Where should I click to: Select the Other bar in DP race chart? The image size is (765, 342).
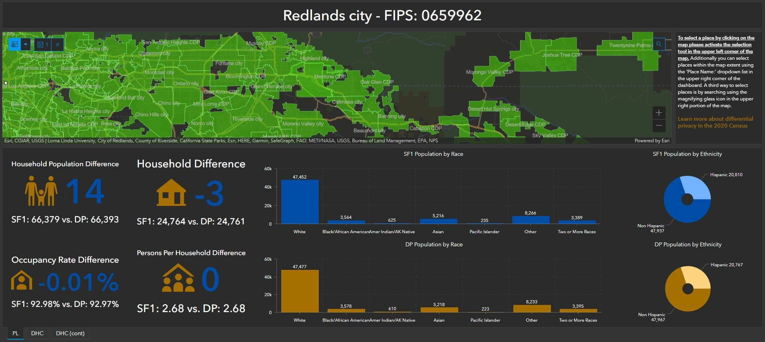coord(532,309)
